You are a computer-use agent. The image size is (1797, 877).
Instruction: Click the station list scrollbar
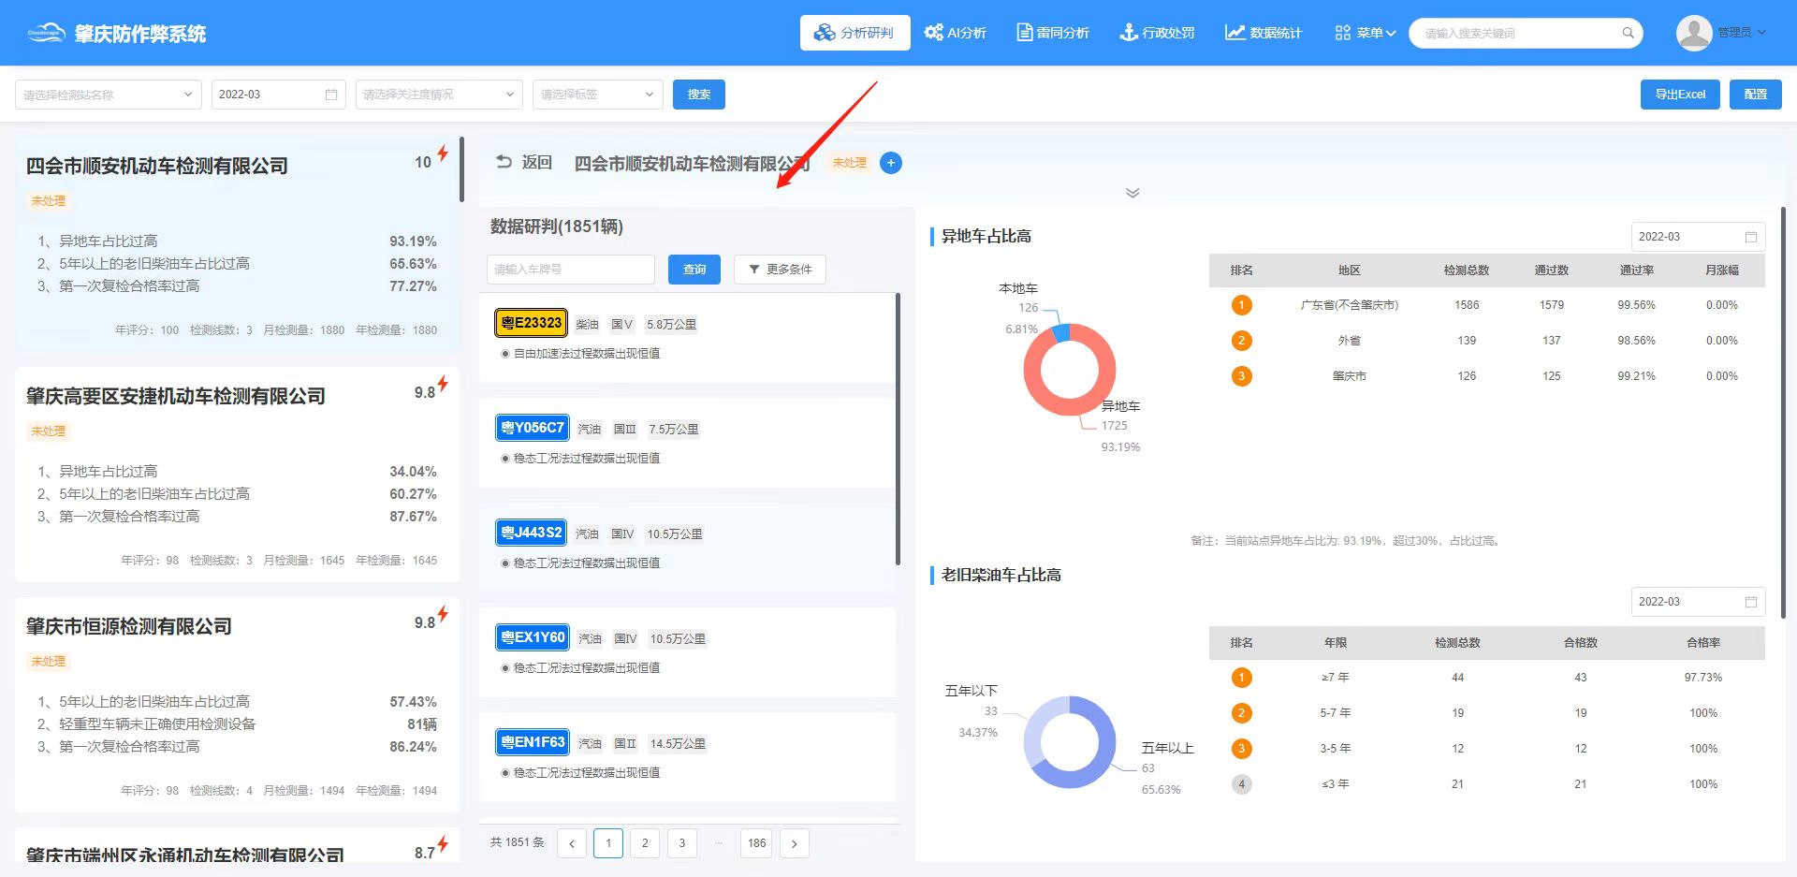tap(461, 169)
